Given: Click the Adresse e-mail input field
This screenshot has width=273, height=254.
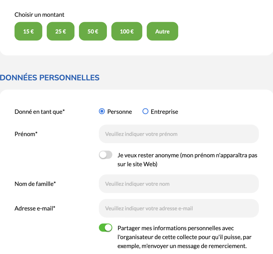Looking at the screenshot, I should pos(179,208).
